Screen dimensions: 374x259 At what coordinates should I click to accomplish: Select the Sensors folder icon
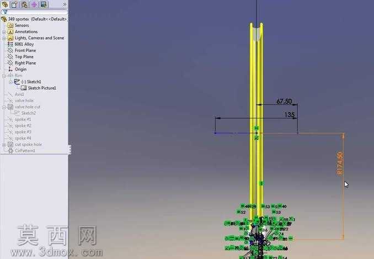click(10, 25)
